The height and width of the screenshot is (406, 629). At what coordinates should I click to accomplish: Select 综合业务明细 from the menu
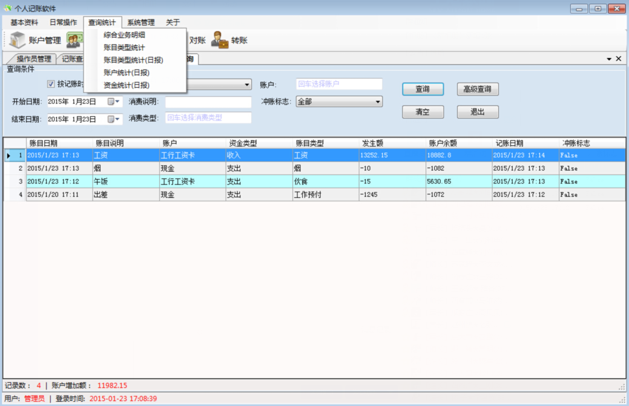pyautogui.click(x=124, y=34)
